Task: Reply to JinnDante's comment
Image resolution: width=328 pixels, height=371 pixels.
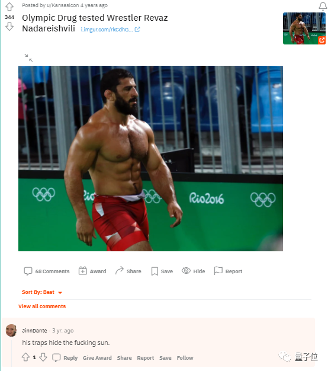Action: coord(65,357)
